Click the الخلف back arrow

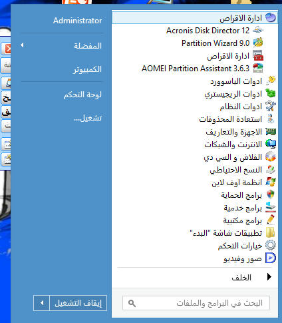tap(269, 277)
